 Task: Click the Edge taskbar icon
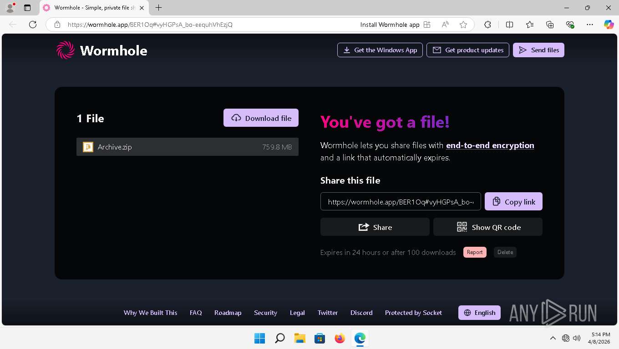click(360, 338)
